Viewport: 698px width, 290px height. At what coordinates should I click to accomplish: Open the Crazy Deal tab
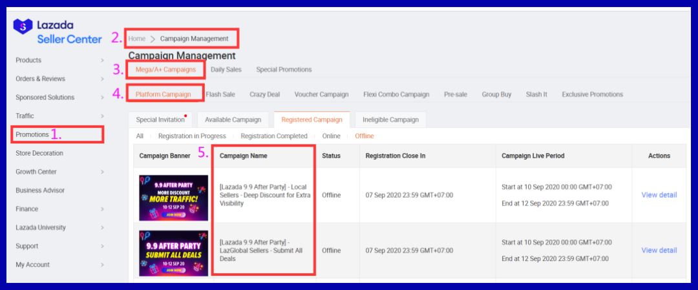[264, 94]
